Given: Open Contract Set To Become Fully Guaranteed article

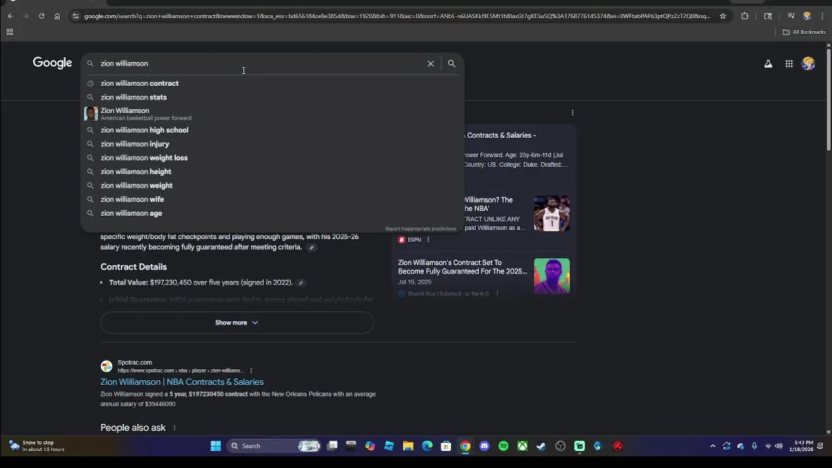Looking at the screenshot, I should coord(463,267).
